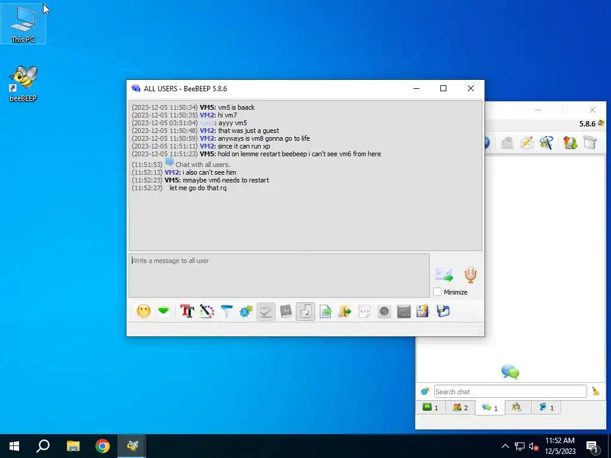This screenshot has width=611, height=458.
Task: Click the gray mailbox icon in main window
Action: pos(507,143)
